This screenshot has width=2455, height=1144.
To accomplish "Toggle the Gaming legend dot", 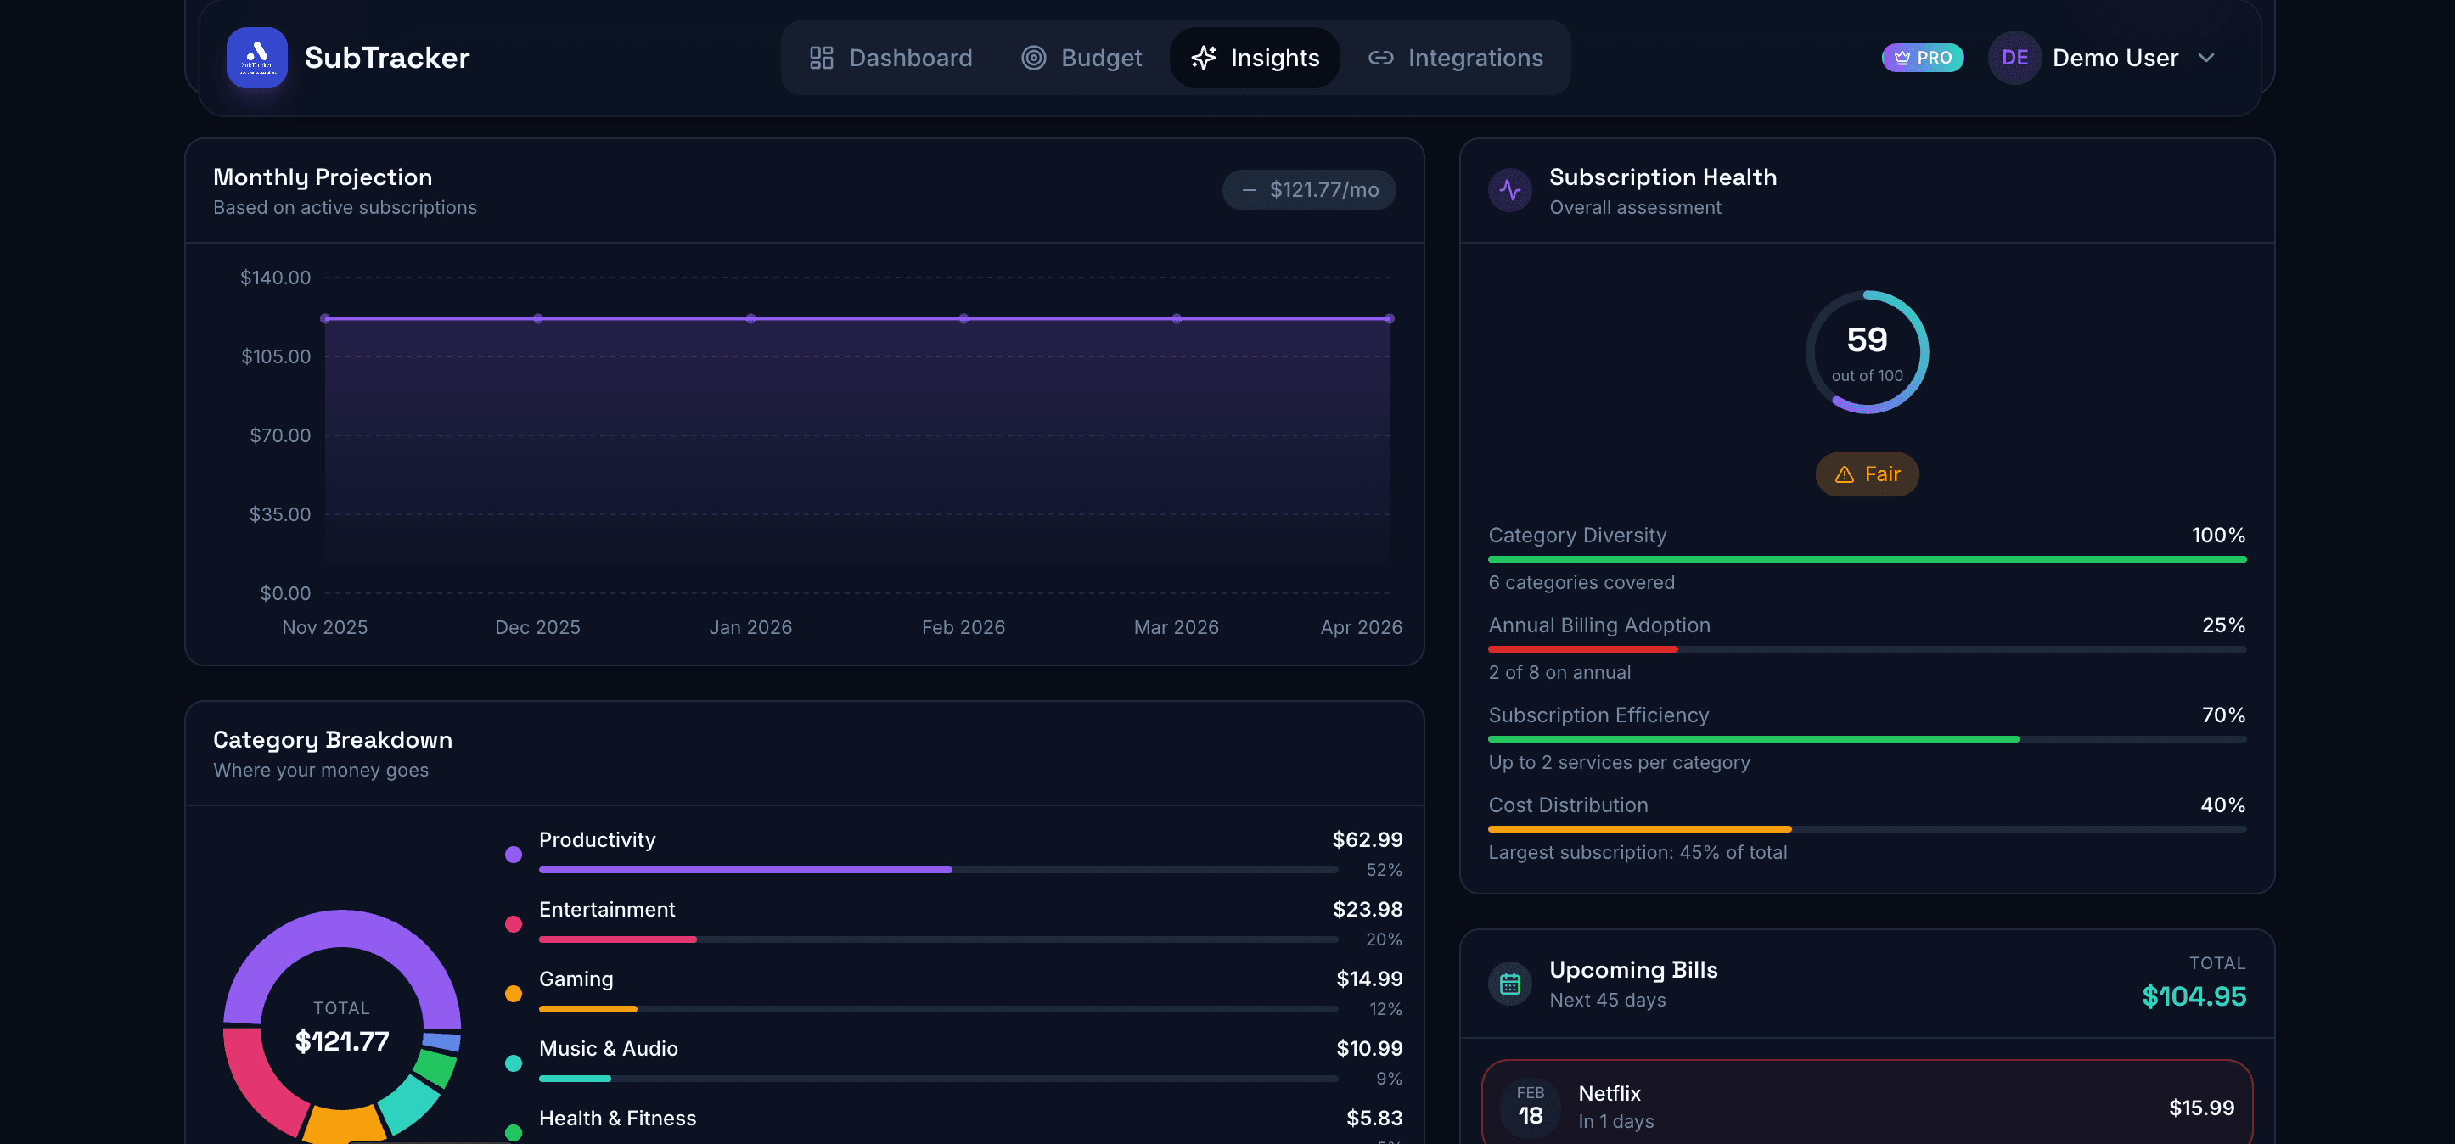I will [x=514, y=994].
